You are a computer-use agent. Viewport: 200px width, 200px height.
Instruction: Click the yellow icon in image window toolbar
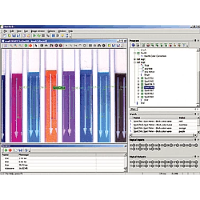pos(110,46)
